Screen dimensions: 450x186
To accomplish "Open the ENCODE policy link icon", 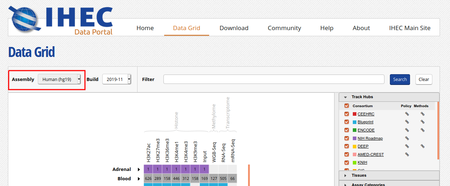I will [x=407, y=130].
